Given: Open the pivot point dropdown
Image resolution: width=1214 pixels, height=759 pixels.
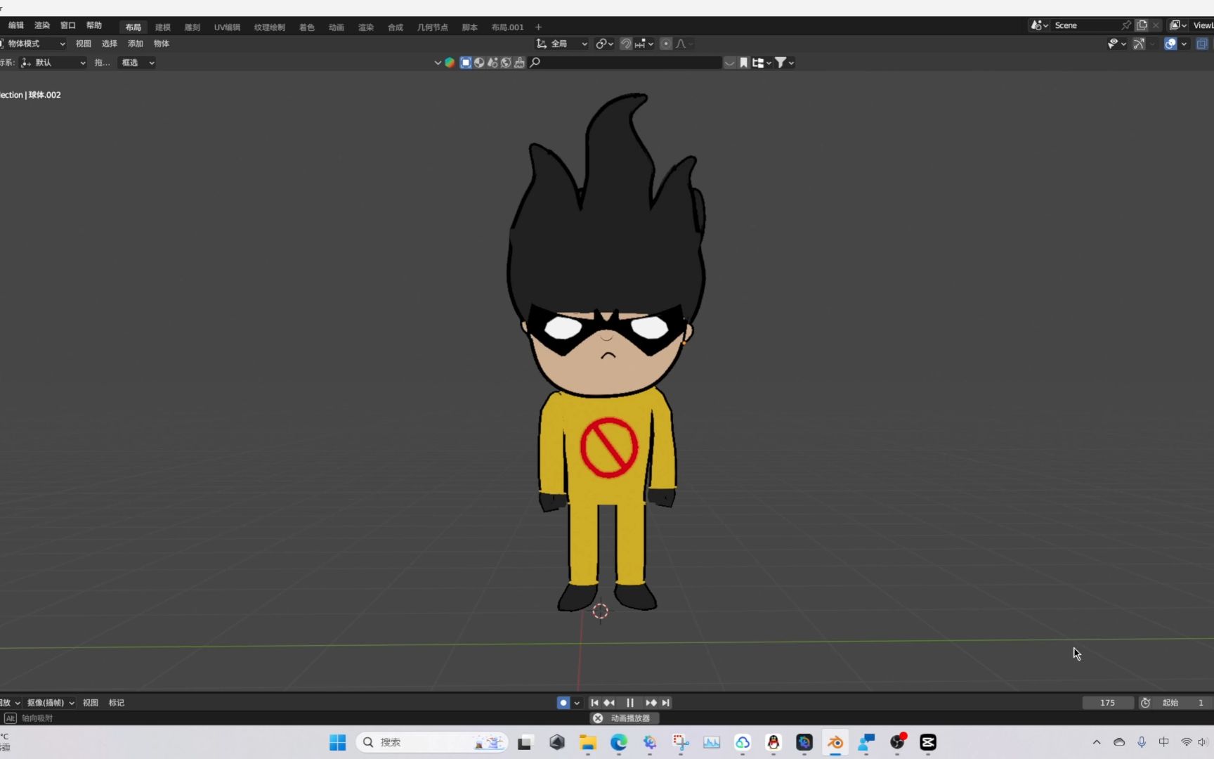Looking at the screenshot, I should tap(605, 44).
